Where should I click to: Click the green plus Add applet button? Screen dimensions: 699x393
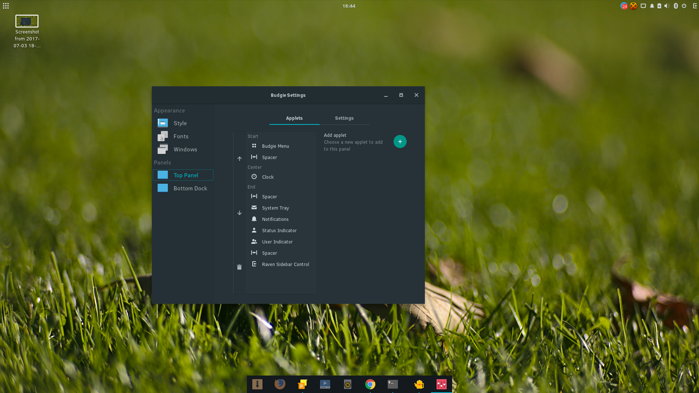point(400,142)
